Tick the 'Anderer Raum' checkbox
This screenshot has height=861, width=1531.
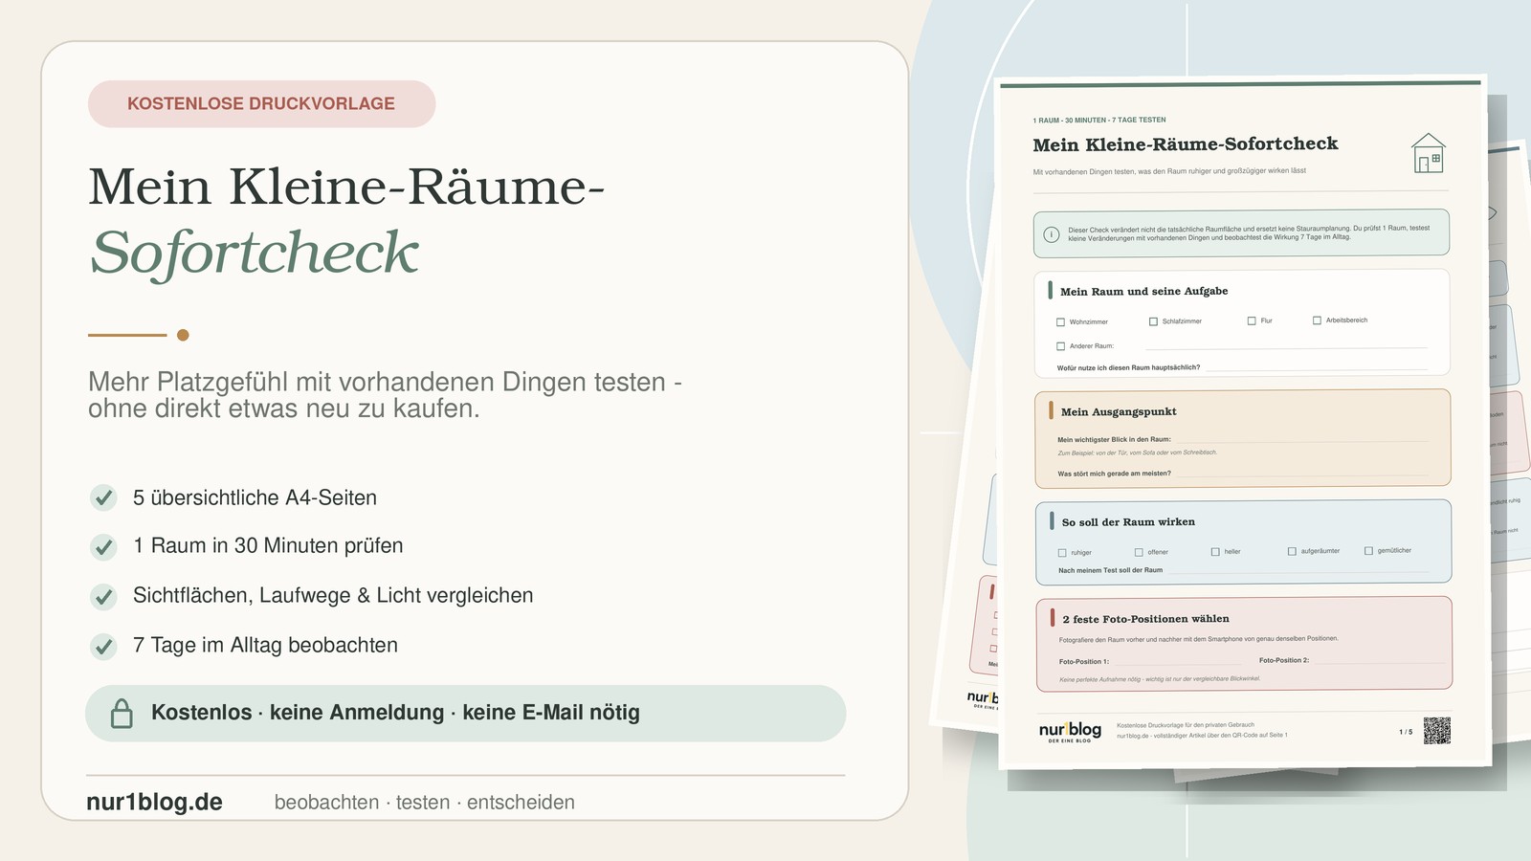(x=1060, y=346)
